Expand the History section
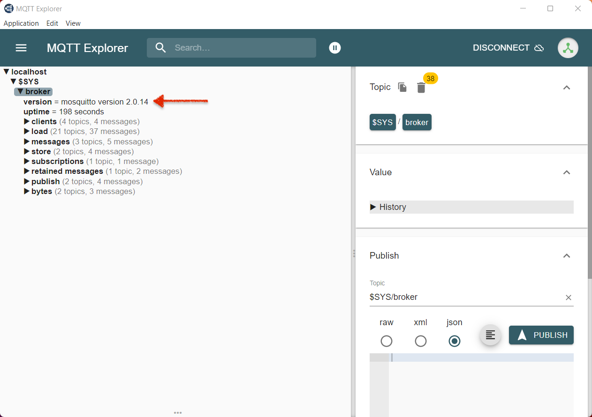 471,207
